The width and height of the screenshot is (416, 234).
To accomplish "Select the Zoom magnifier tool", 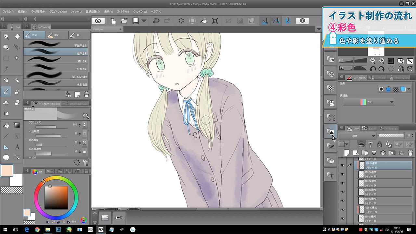I will [6, 36].
